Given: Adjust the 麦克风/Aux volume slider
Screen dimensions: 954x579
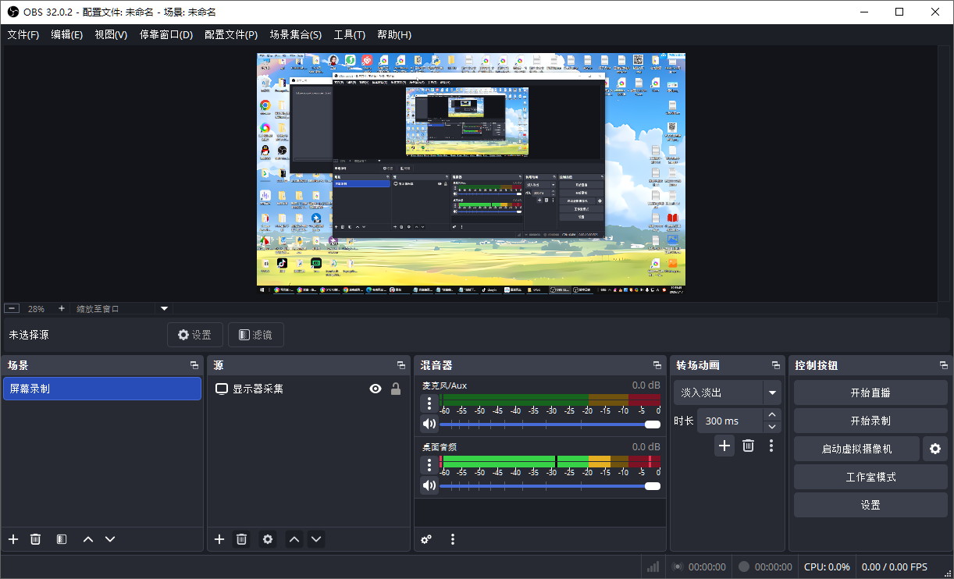Looking at the screenshot, I should [550, 424].
